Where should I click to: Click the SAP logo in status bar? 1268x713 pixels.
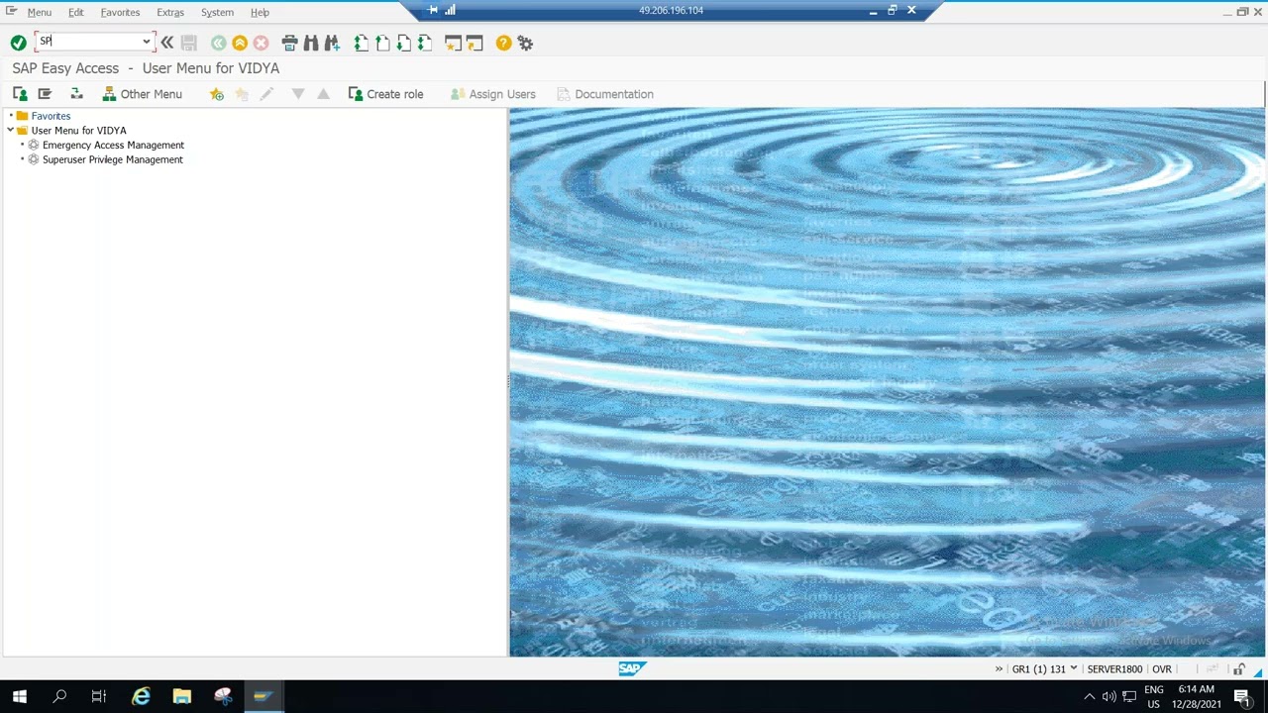(632, 668)
